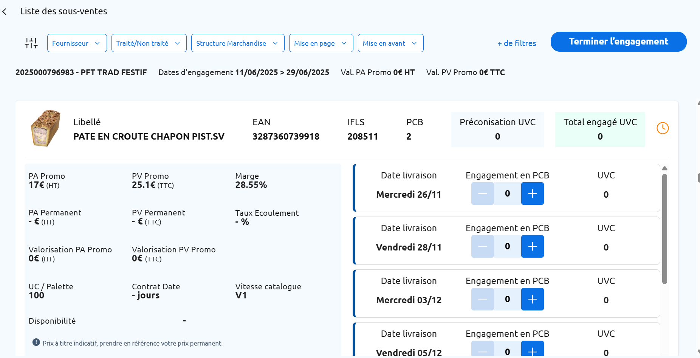
Task: Click the pâté en croûte product thumbnail
Action: [x=46, y=128]
